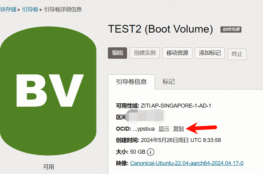Viewport: 263px width, 174px height.
Task: Click the 终止 button
Action: click(x=237, y=54)
